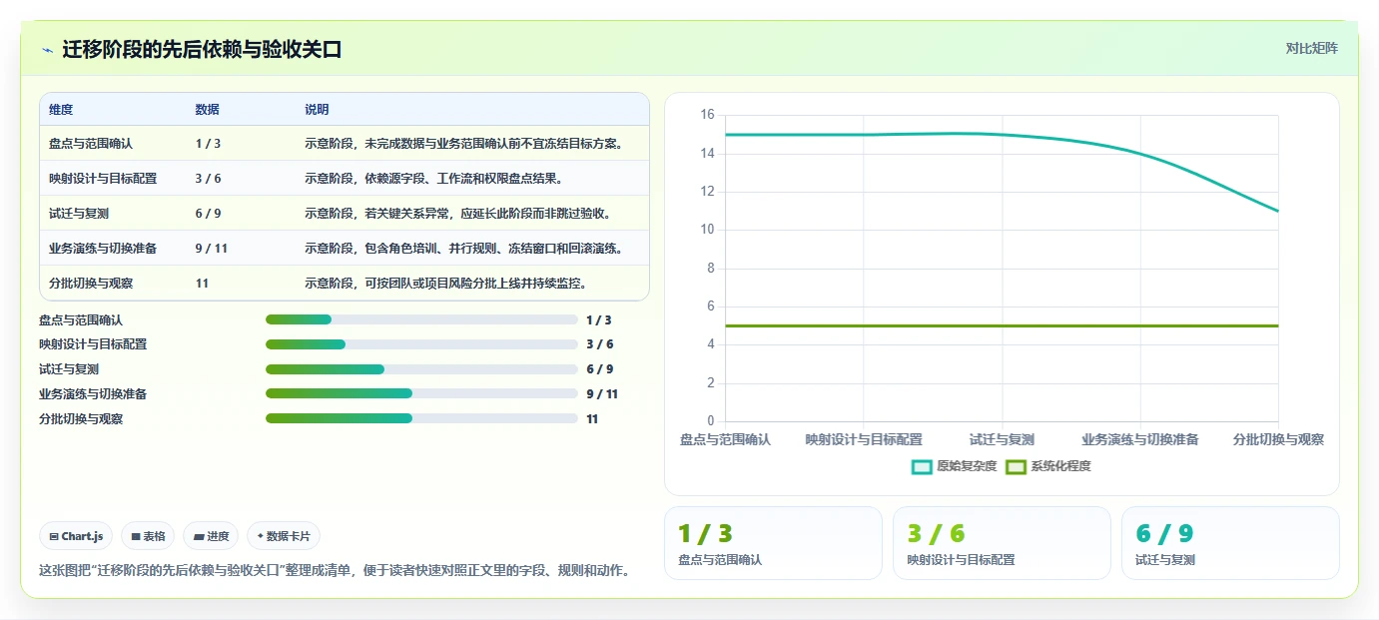1379x620 pixels.
Task: Toggle the 原始复杂度 legend item
Action: pos(954,466)
